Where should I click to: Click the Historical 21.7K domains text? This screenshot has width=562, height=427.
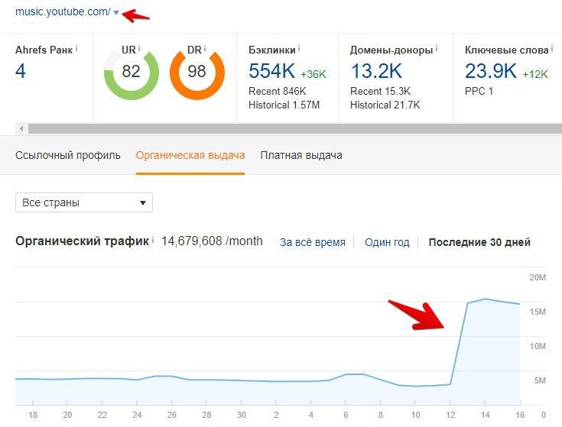[x=385, y=105]
